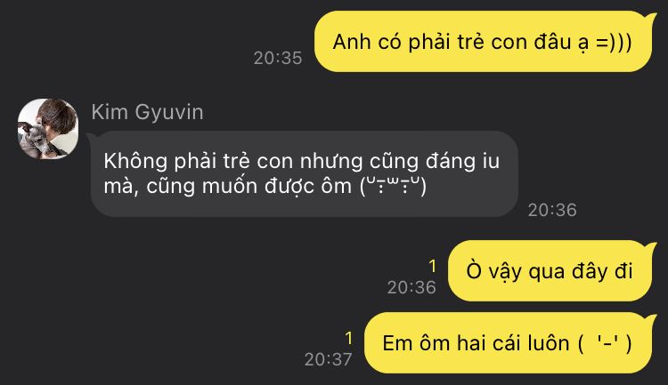The image size is (668, 385).
Task: Click the 20:36 timestamp beside the gray message
Action: coord(552,210)
